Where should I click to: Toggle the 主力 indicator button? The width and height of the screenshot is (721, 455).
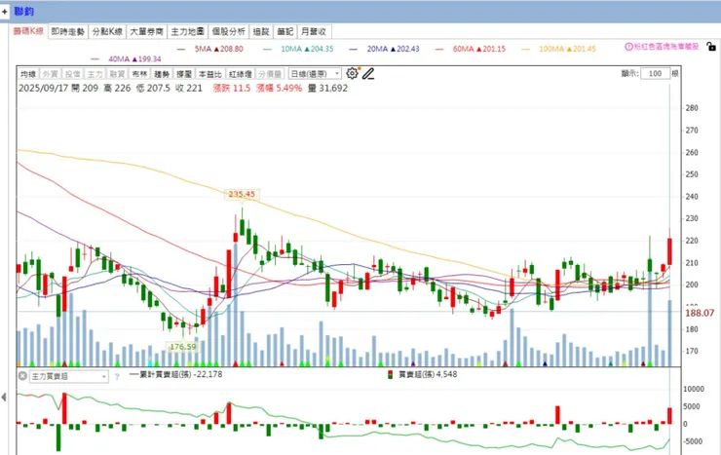click(95, 74)
